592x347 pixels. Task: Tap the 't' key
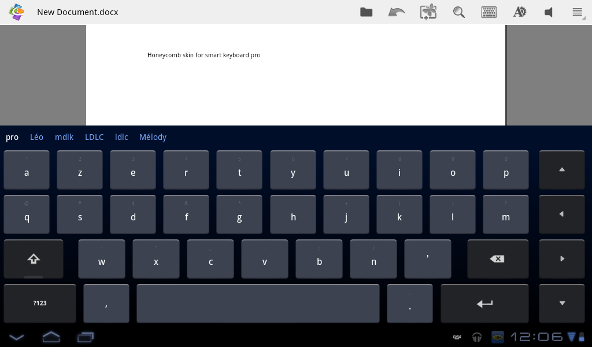coord(239,170)
